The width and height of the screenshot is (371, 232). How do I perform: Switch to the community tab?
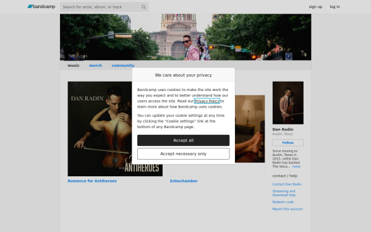click(123, 66)
